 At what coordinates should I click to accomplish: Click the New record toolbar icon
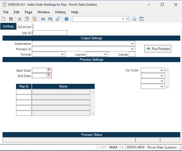(4, 19)
